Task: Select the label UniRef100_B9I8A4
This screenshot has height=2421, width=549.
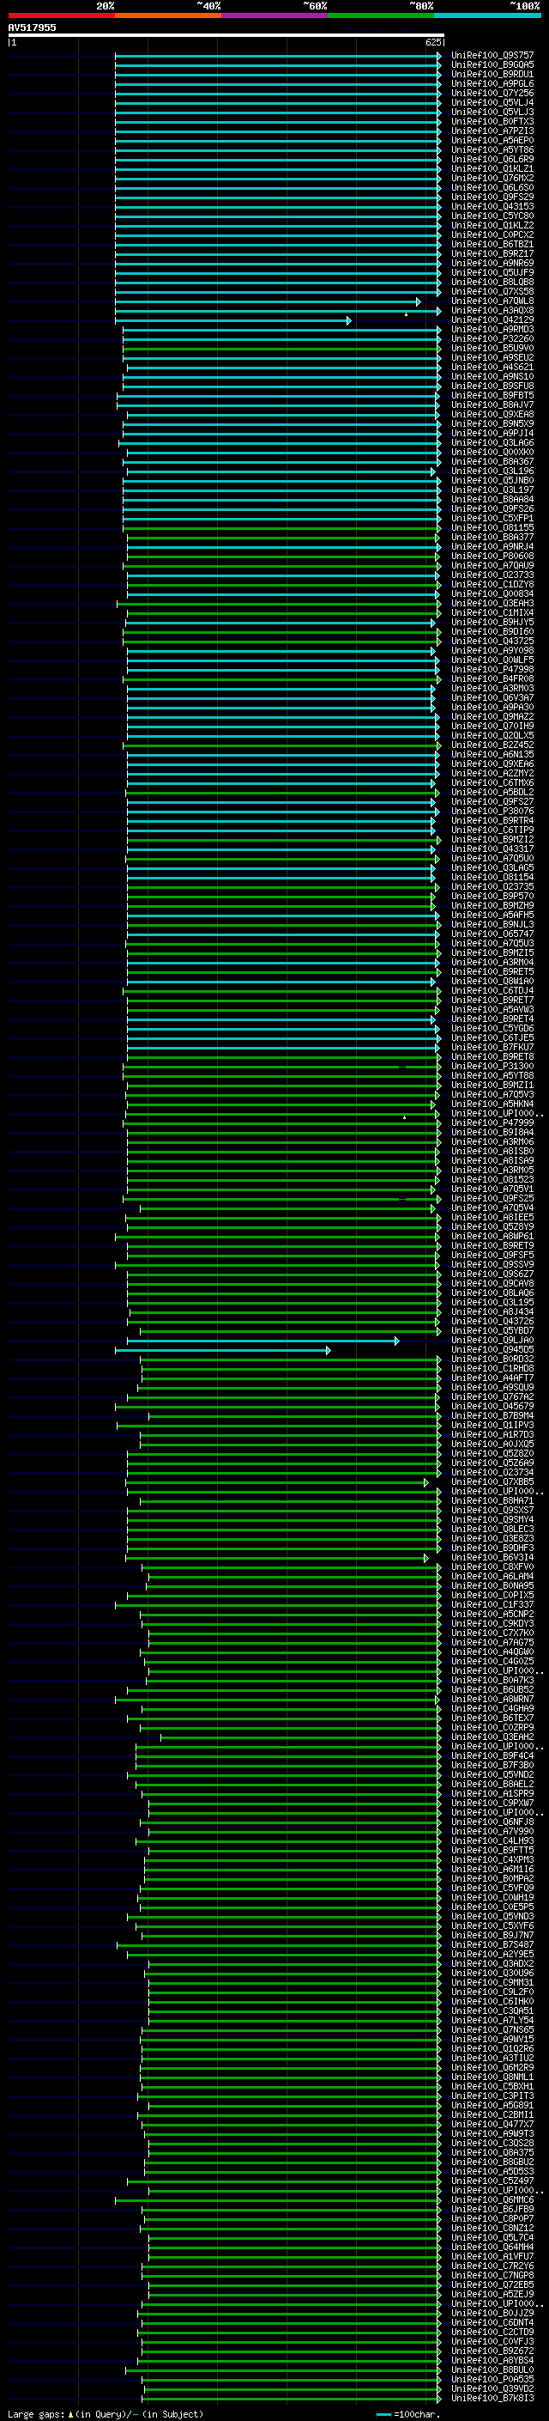Action: (x=492, y=1132)
